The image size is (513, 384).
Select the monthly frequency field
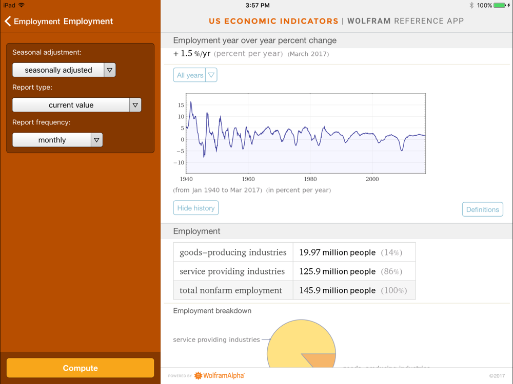coord(52,140)
